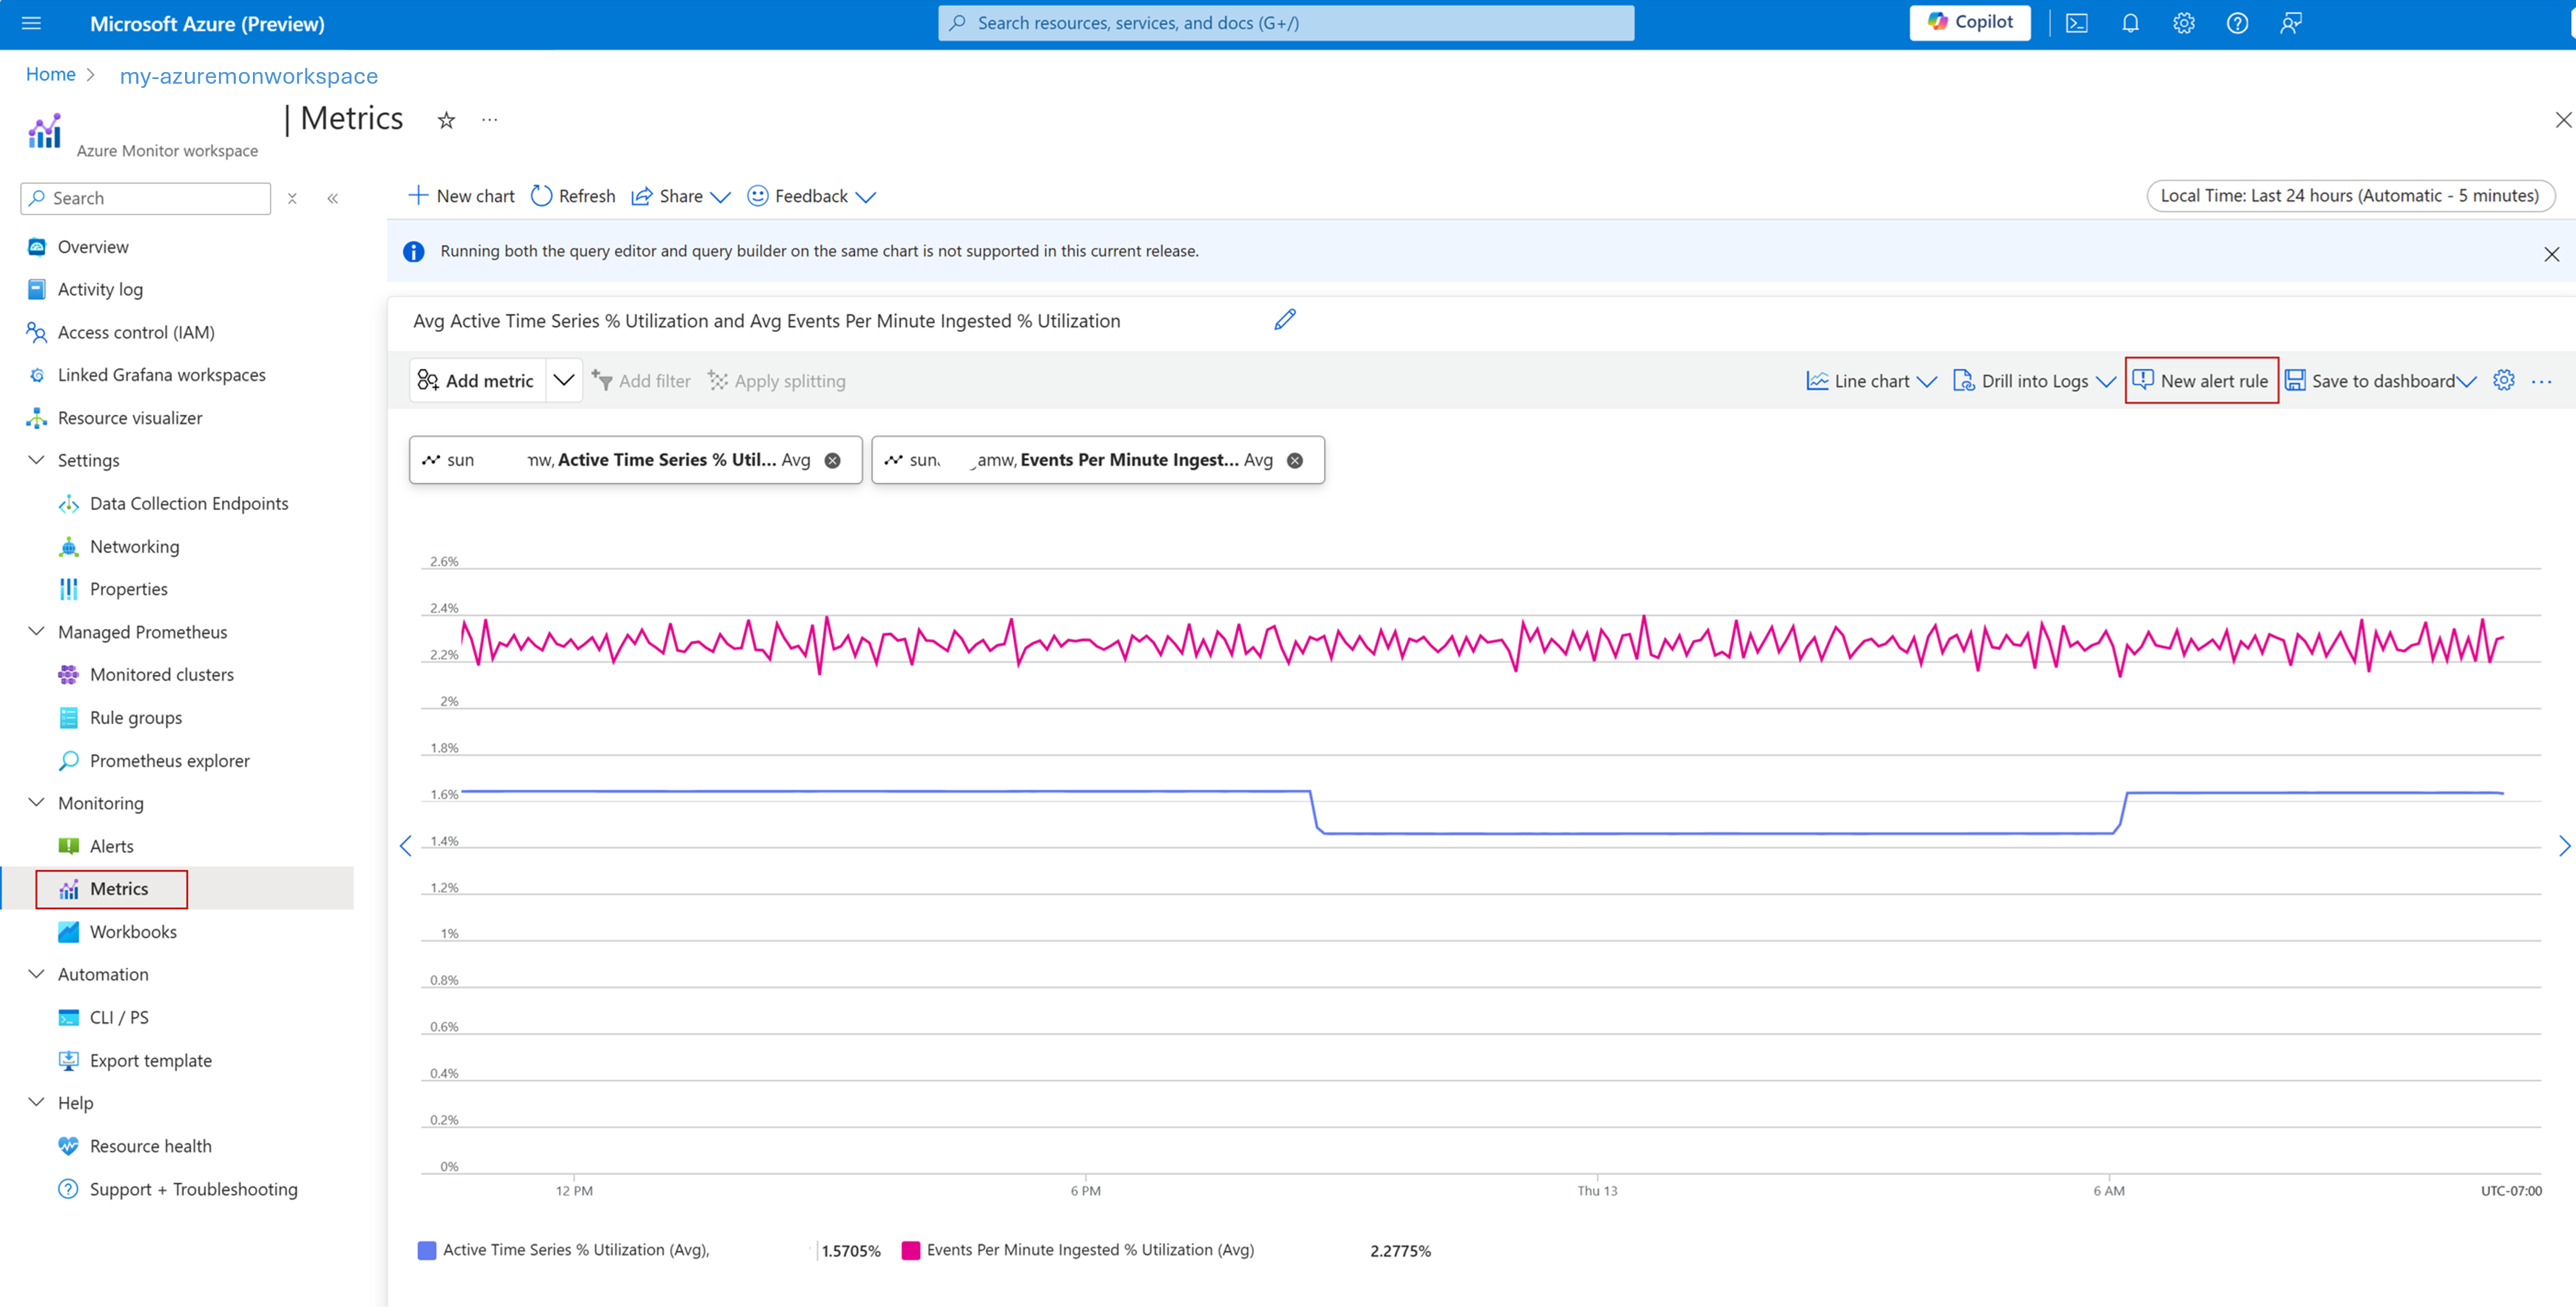Open Azure Cloud Shell icon in header

[x=2077, y=23]
